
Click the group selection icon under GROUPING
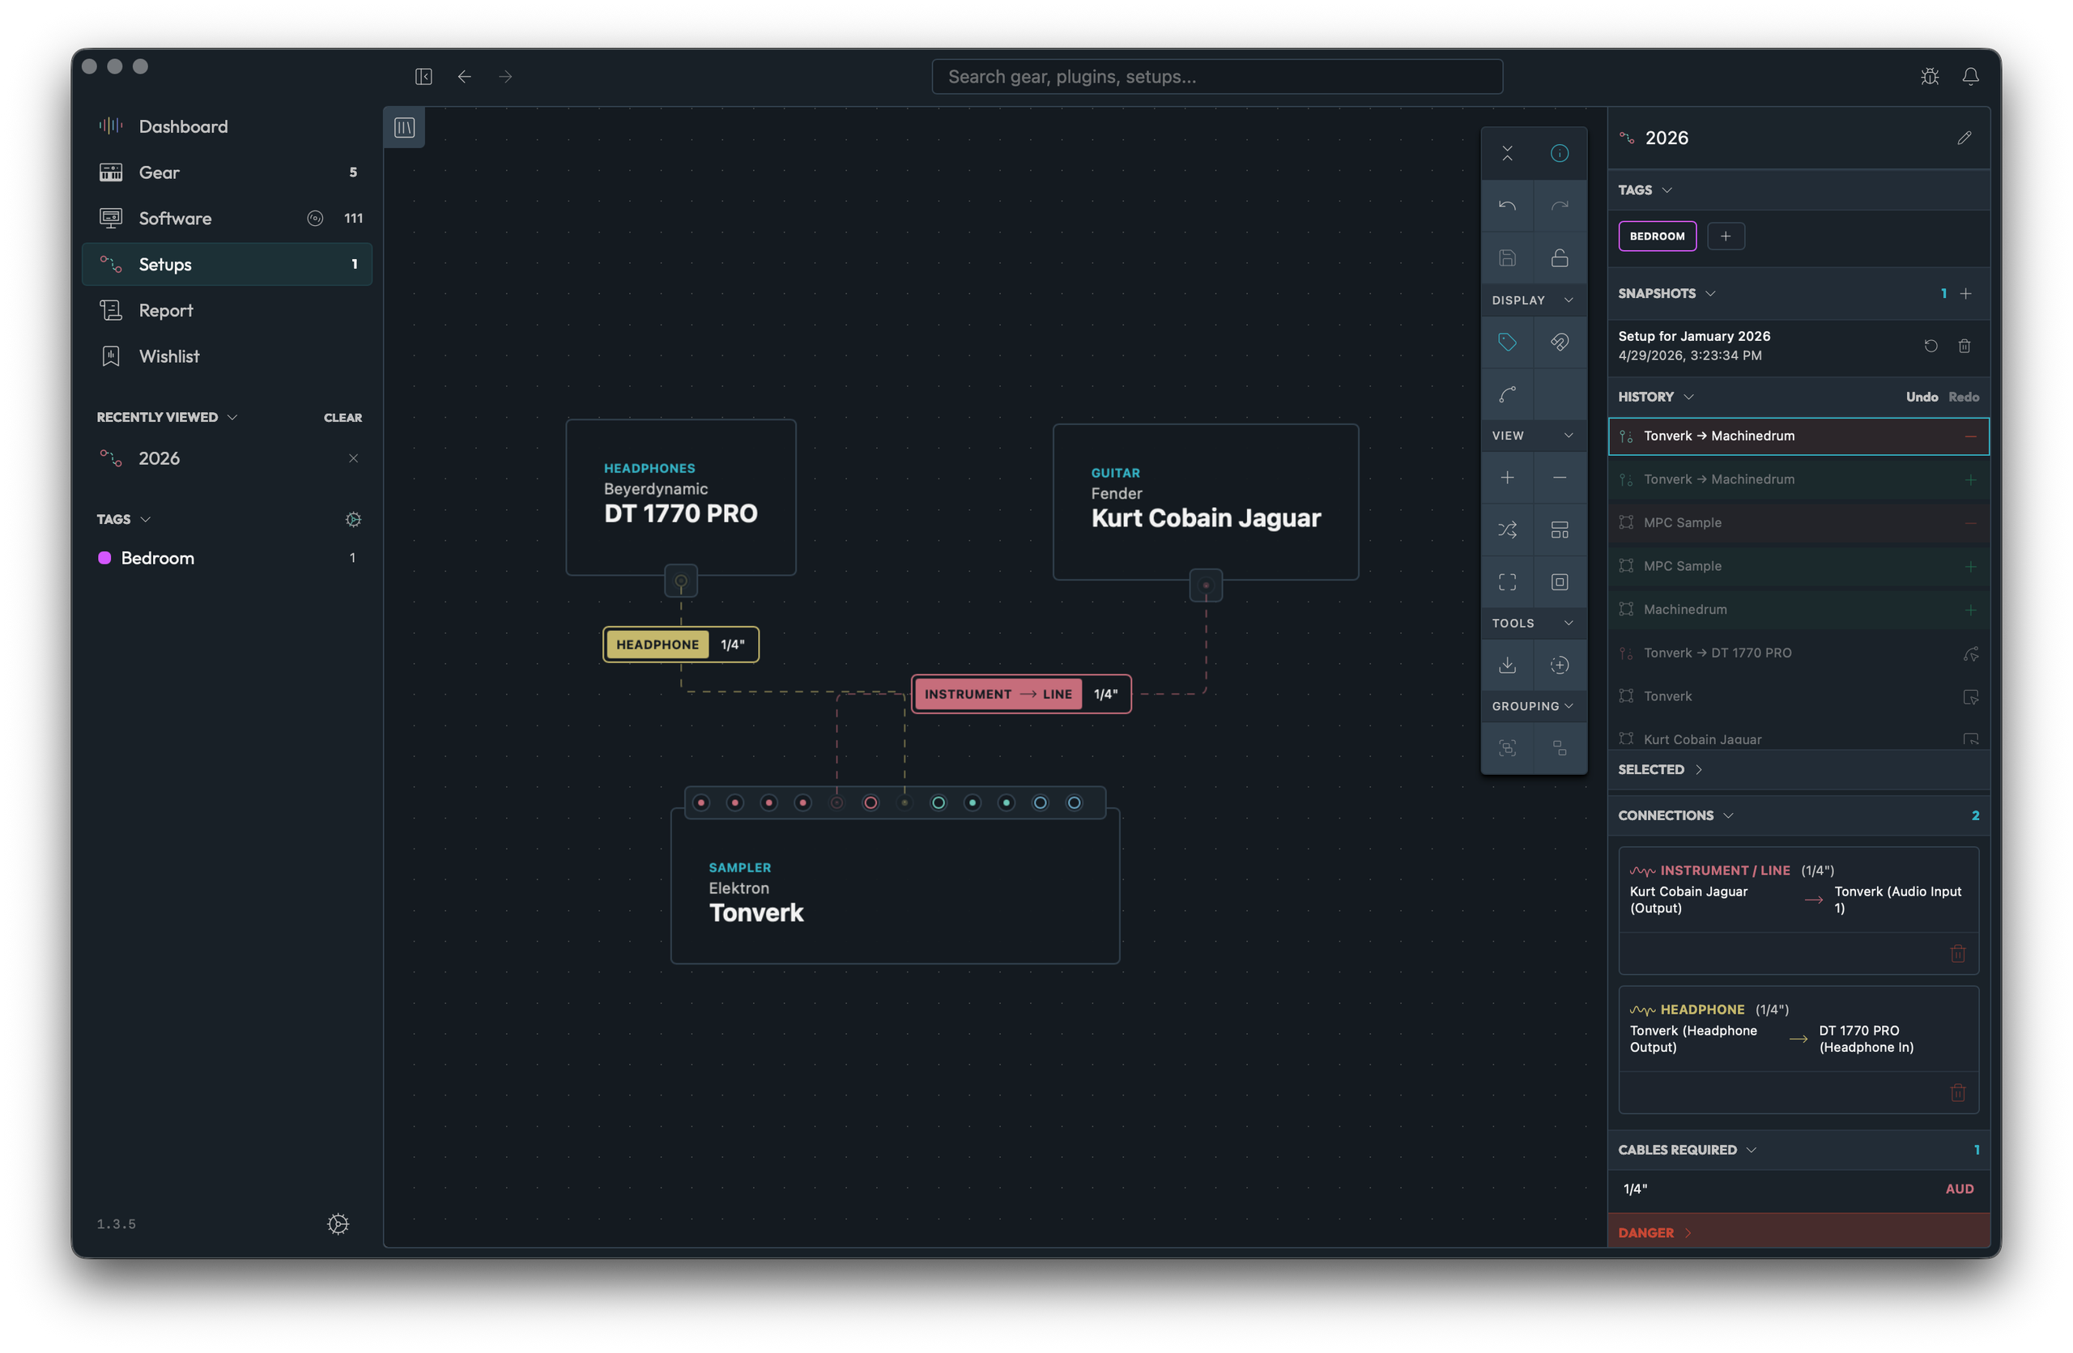click(x=1507, y=748)
